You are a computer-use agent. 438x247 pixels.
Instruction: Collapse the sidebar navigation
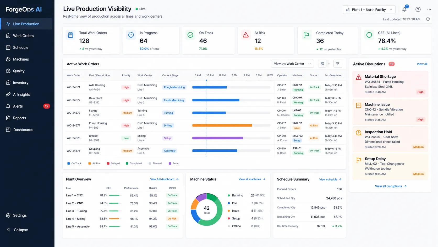pyautogui.click(x=17, y=230)
